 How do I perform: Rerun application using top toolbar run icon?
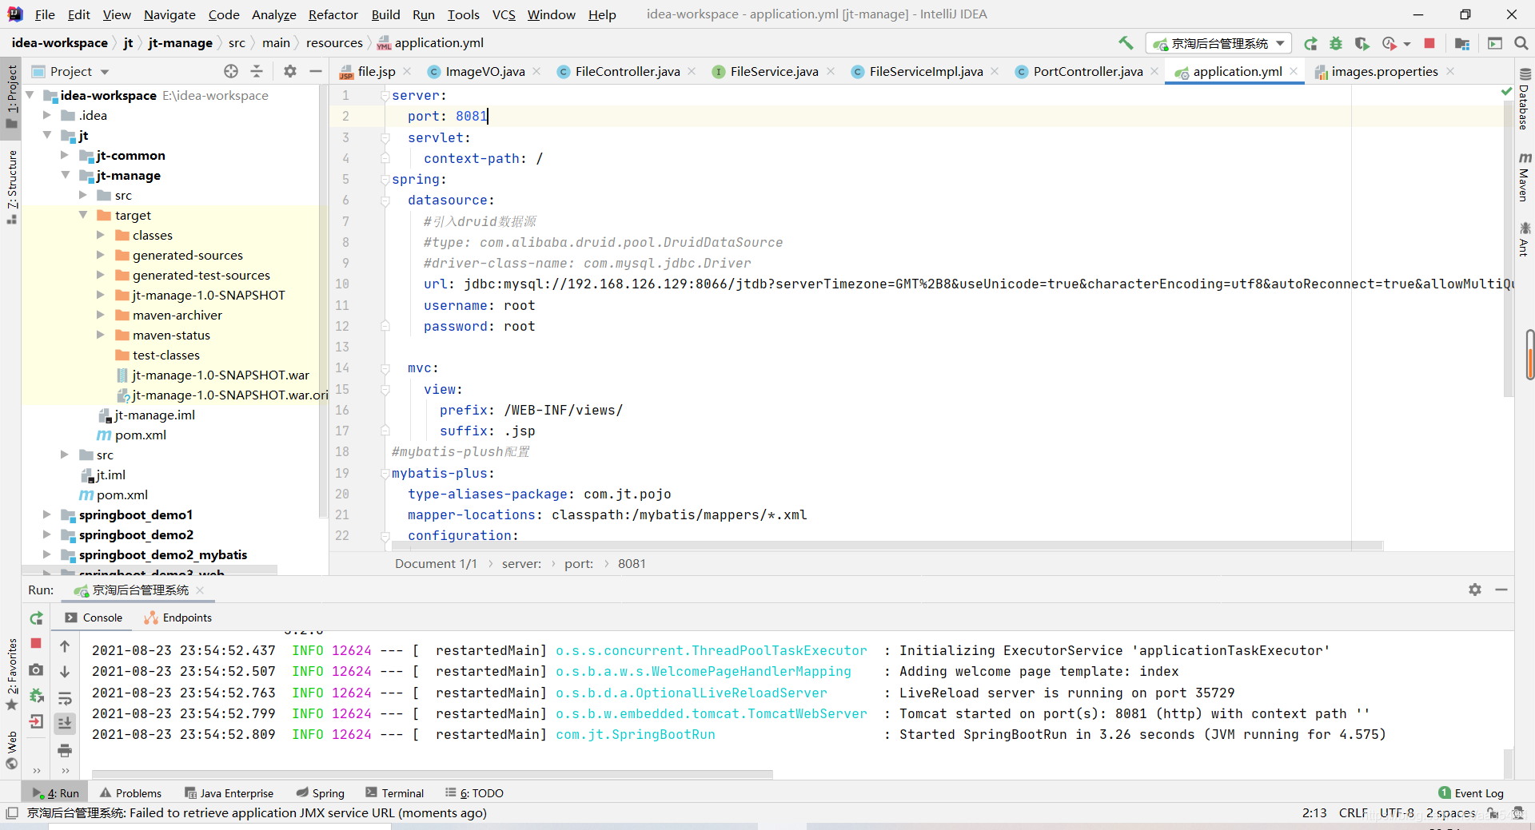1310,44
